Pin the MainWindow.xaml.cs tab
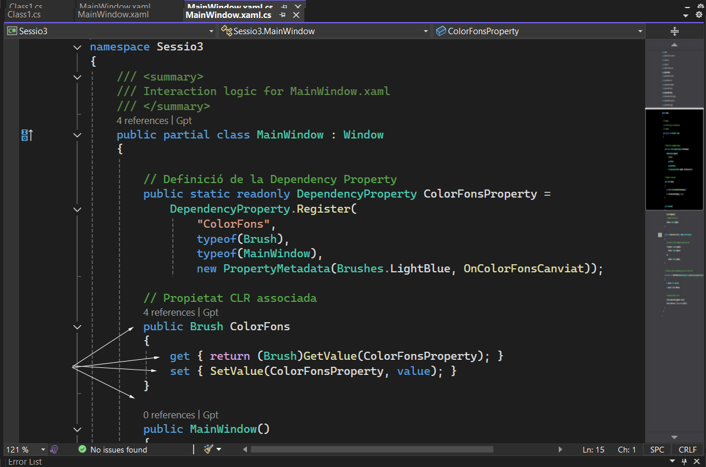 click(x=283, y=15)
